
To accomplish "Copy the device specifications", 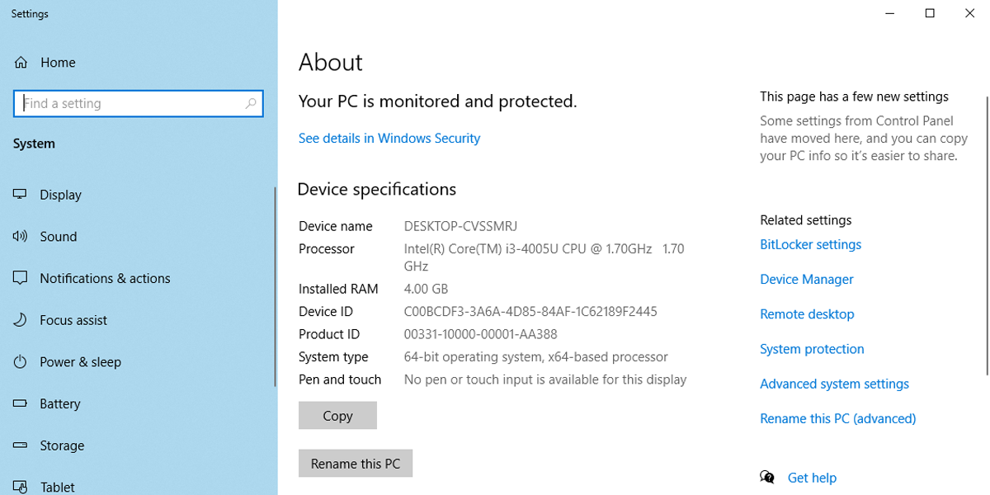I will click(337, 415).
